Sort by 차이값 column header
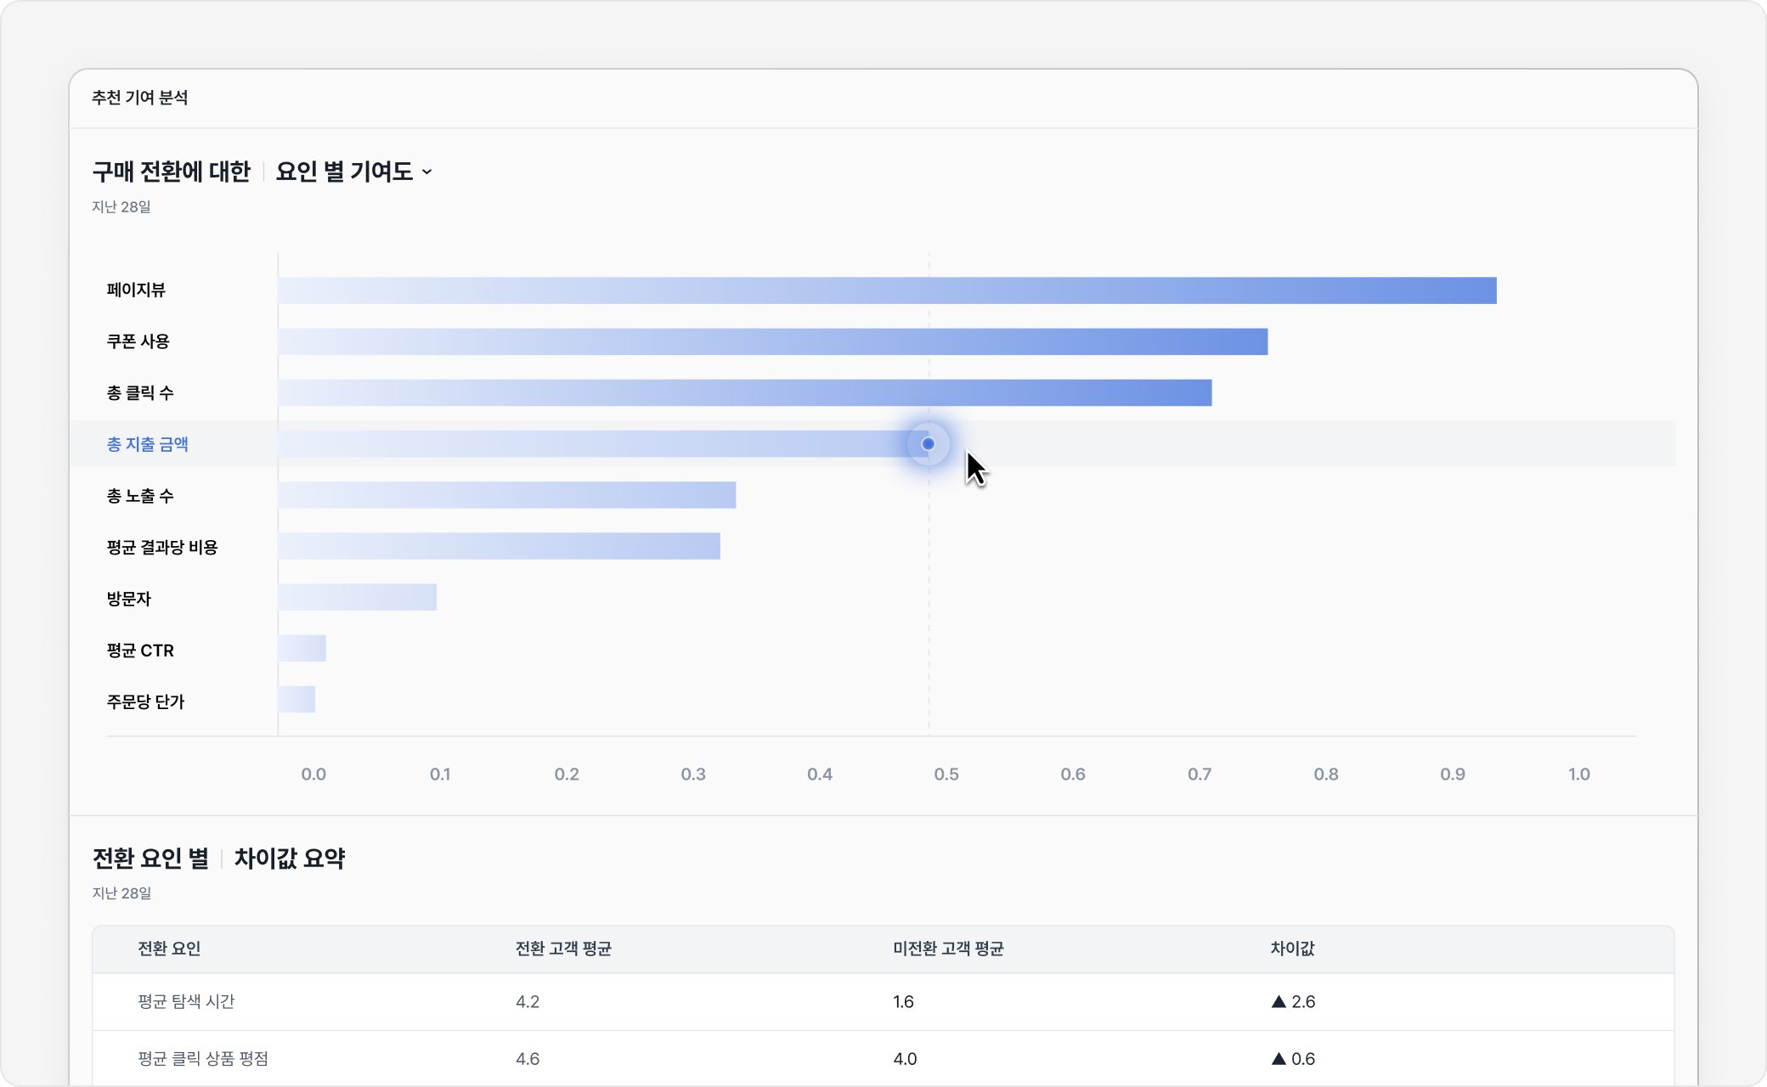The width and height of the screenshot is (1767, 1087). pos(1292,949)
